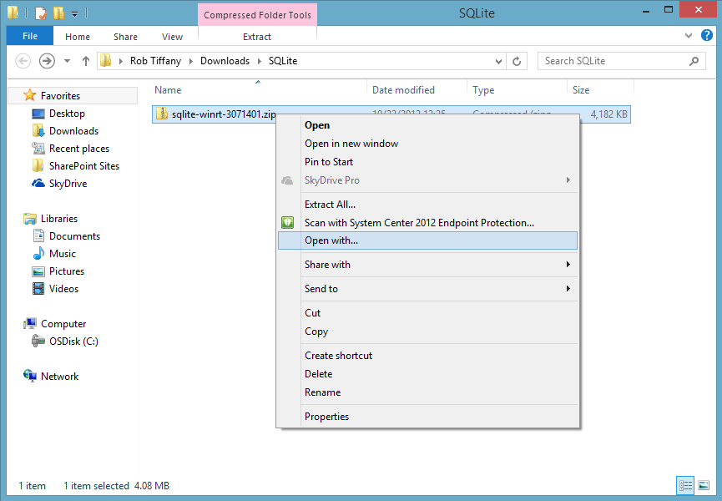Choose Open in new window
This screenshot has height=501, width=722.
(427, 144)
